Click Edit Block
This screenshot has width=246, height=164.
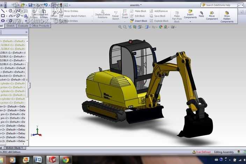pyautogui.click(x=138, y=16)
